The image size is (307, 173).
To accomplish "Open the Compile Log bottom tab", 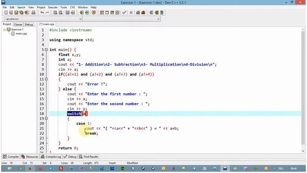I will 51,157.
